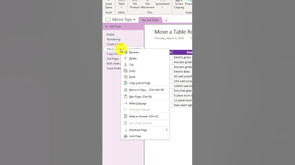Click the Mark as Unread icon
295x165 pixels.
point(125,116)
